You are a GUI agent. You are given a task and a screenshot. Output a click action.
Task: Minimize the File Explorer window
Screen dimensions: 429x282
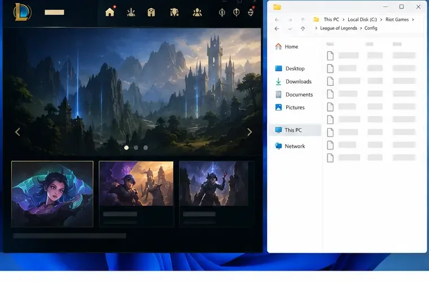pos(385,7)
